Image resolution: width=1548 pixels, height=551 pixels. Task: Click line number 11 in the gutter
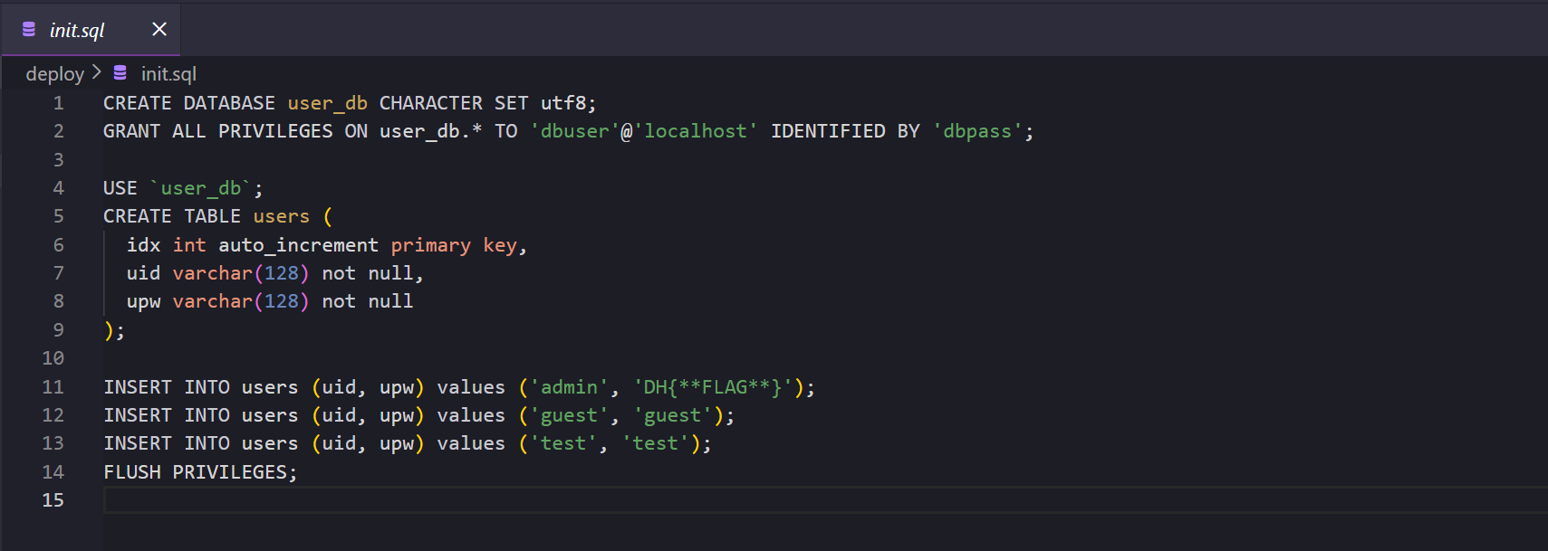click(x=53, y=387)
